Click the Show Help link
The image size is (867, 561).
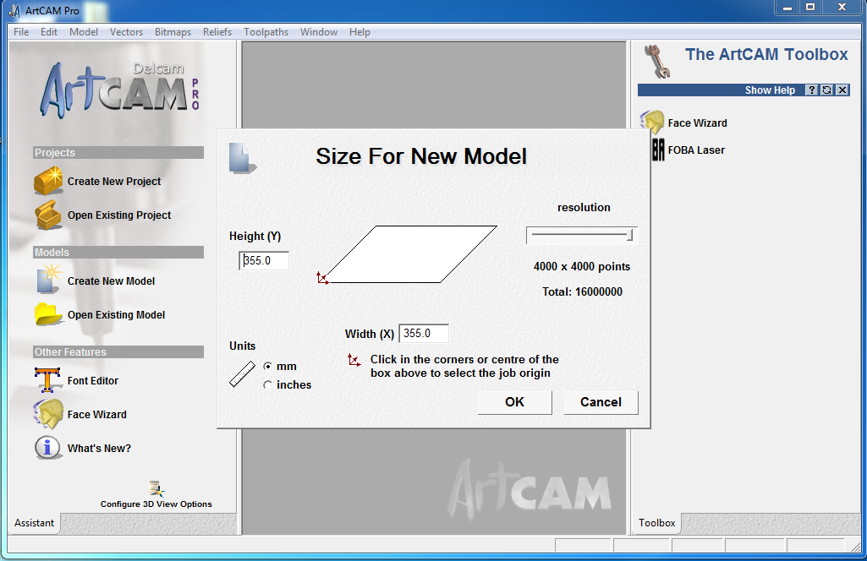click(x=770, y=90)
